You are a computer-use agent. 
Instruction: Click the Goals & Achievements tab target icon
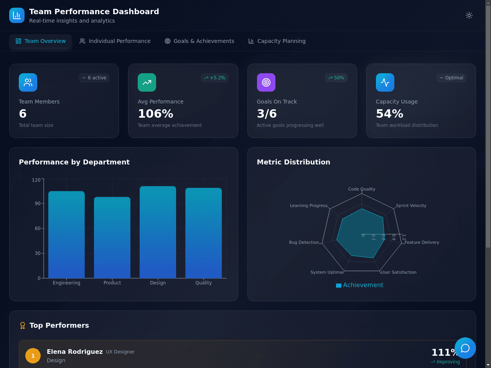pyautogui.click(x=168, y=41)
